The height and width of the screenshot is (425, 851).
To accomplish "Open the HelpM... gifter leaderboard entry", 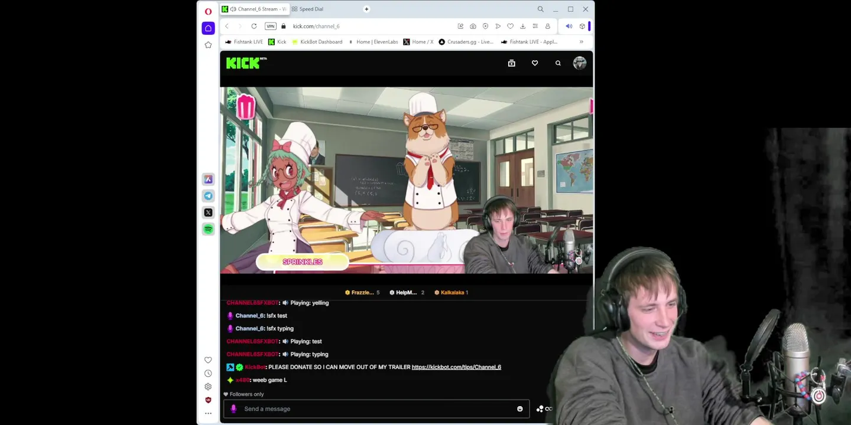I will (407, 292).
